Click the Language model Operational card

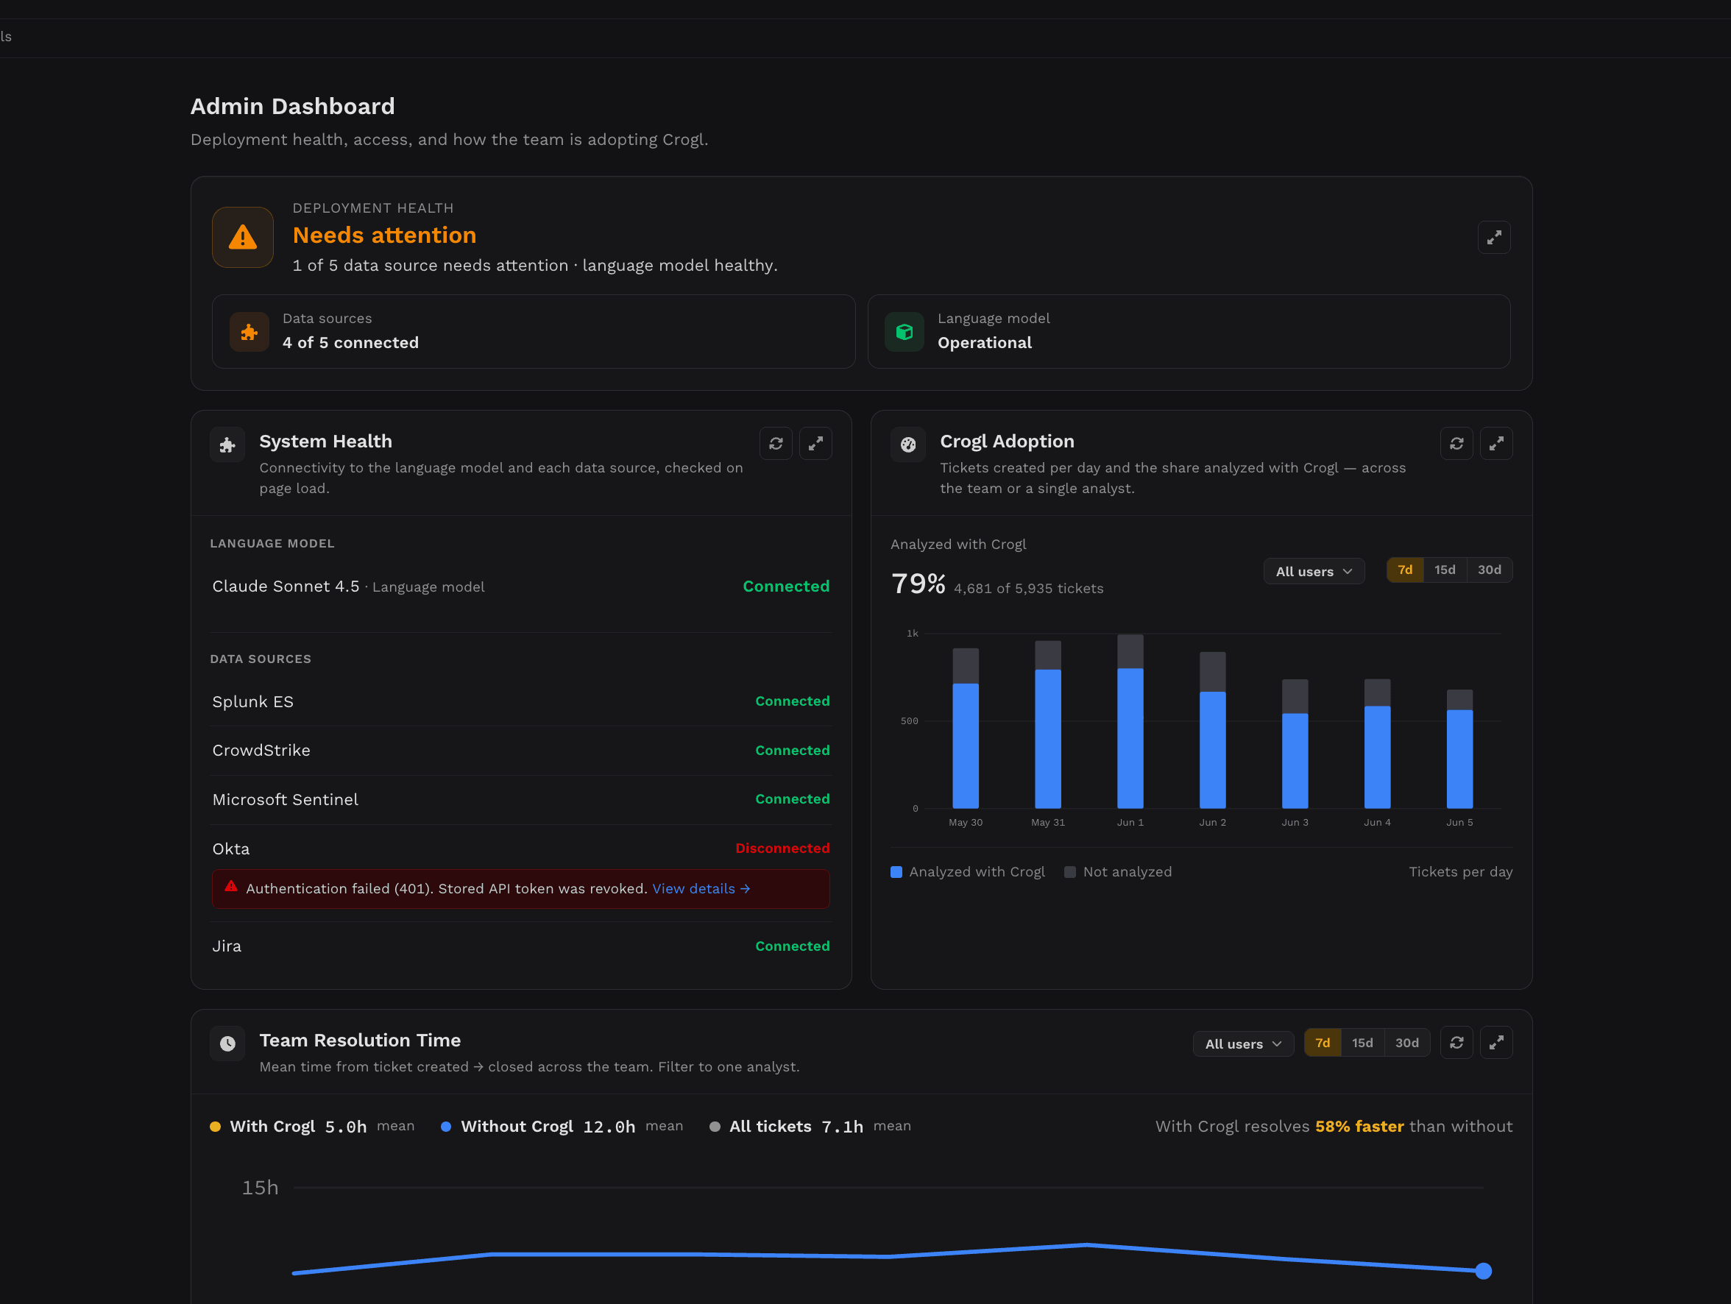point(1189,332)
